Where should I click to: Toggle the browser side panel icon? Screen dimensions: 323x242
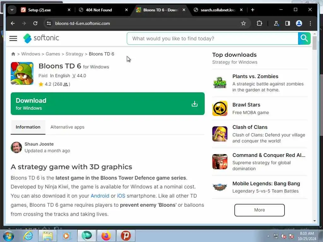point(288,23)
